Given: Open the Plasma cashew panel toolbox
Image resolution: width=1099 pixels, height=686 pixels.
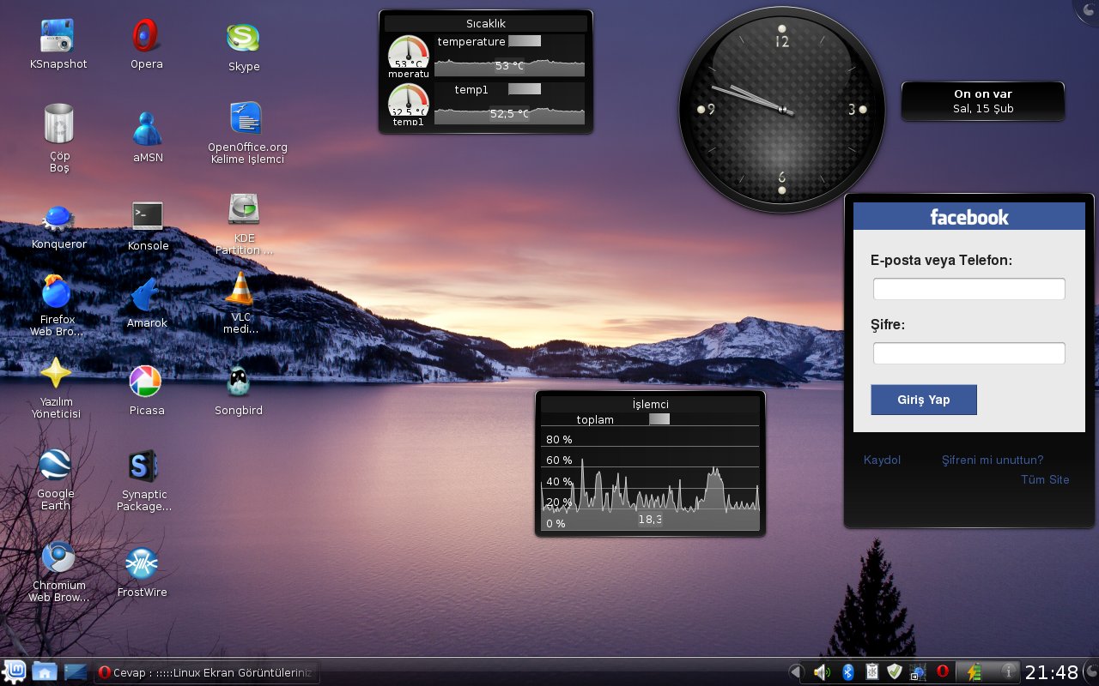Looking at the screenshot, I should click(1090, 672).
